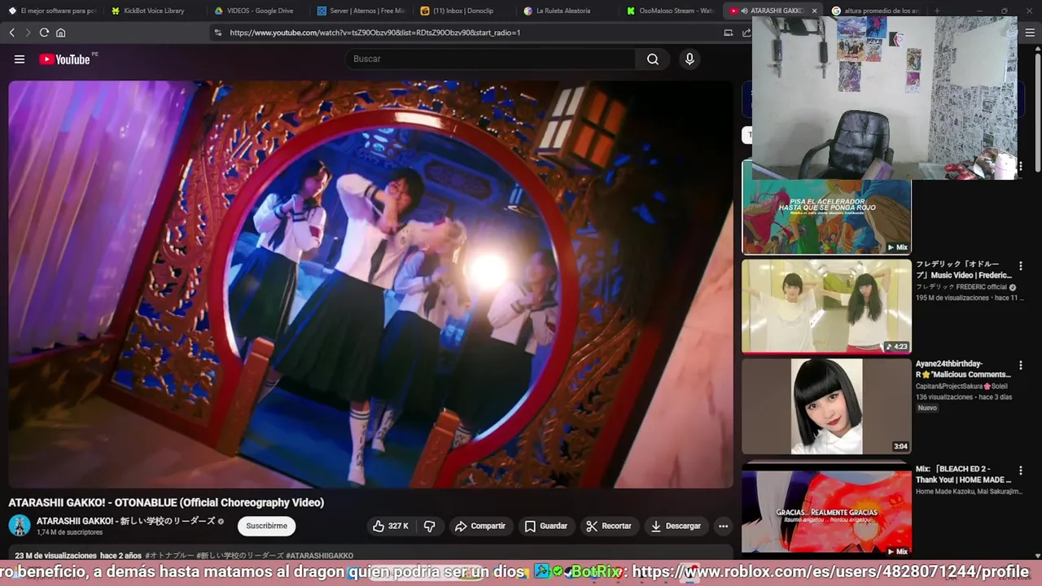Dislike the video with thumbs-down
Image resolution: width=1042 pixels, height=586 pixels.
[429, 526]
